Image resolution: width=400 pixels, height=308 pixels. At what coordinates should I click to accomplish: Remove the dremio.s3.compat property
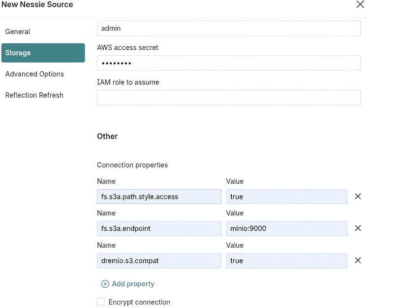[358, 260]
